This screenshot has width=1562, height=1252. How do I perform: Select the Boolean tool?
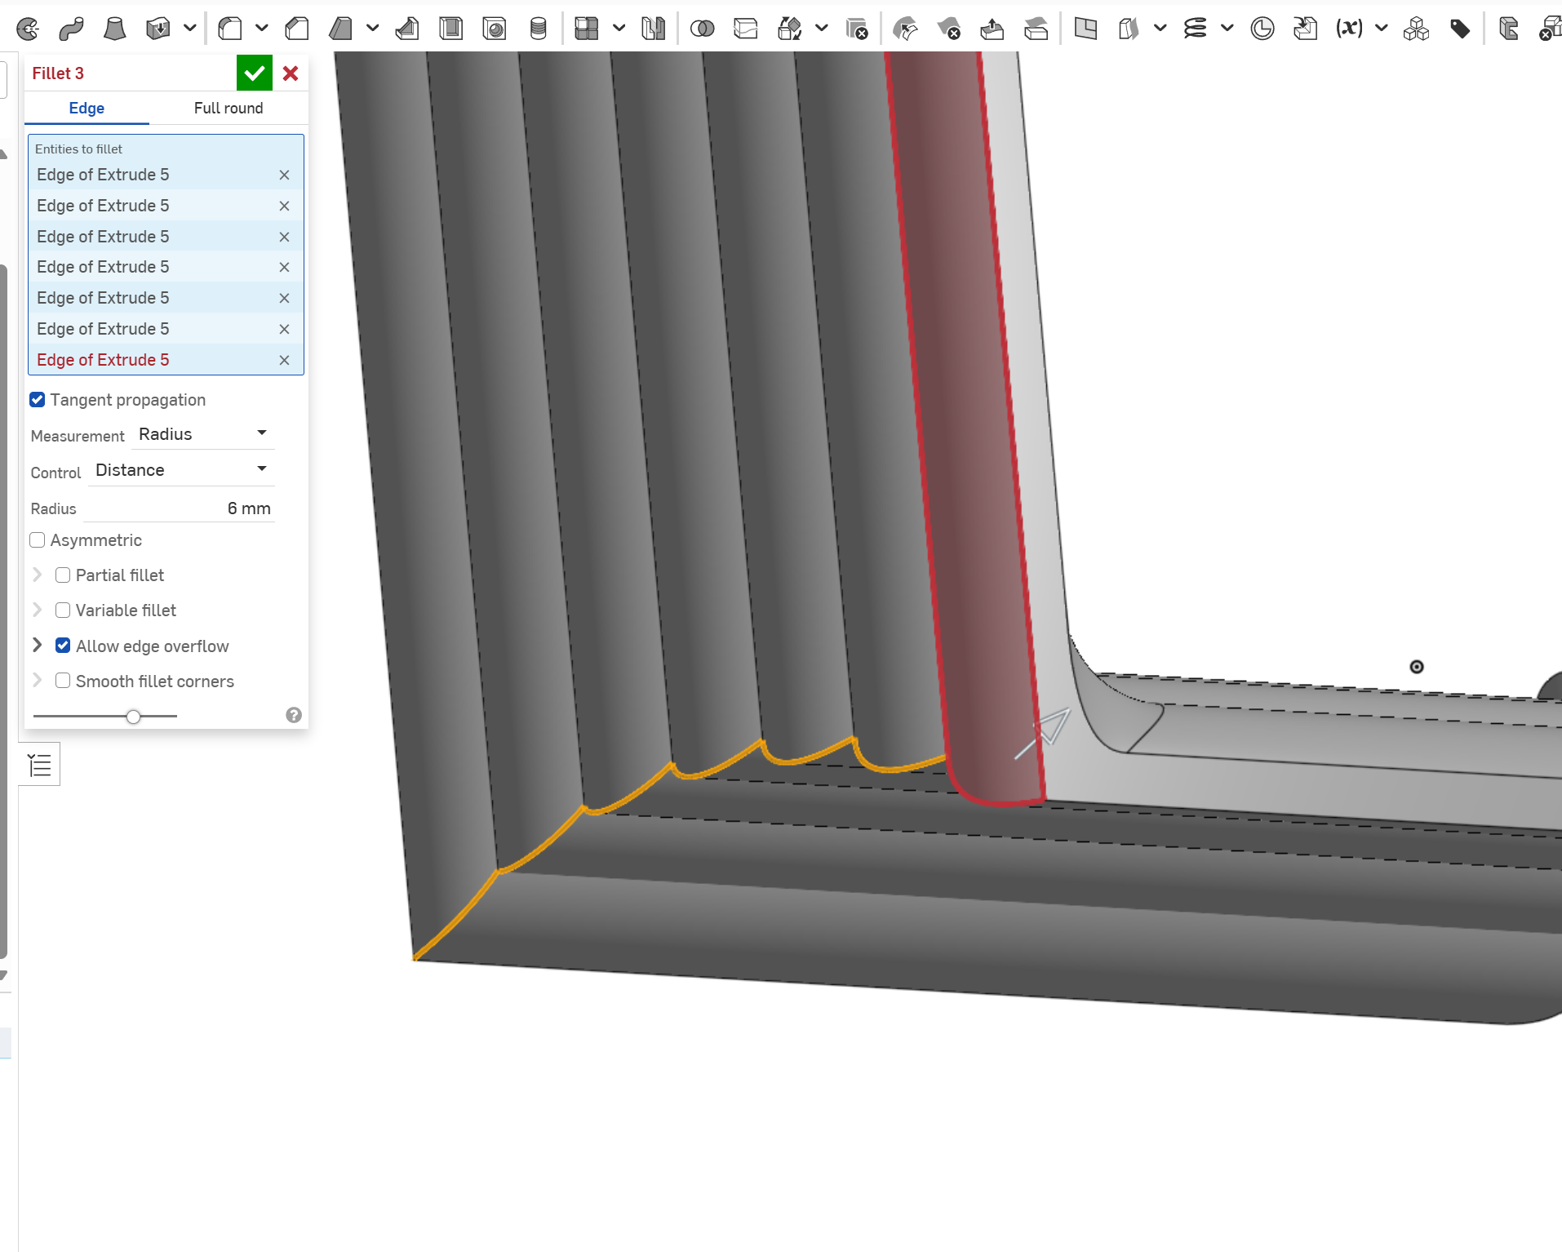(x=702, y=29)
